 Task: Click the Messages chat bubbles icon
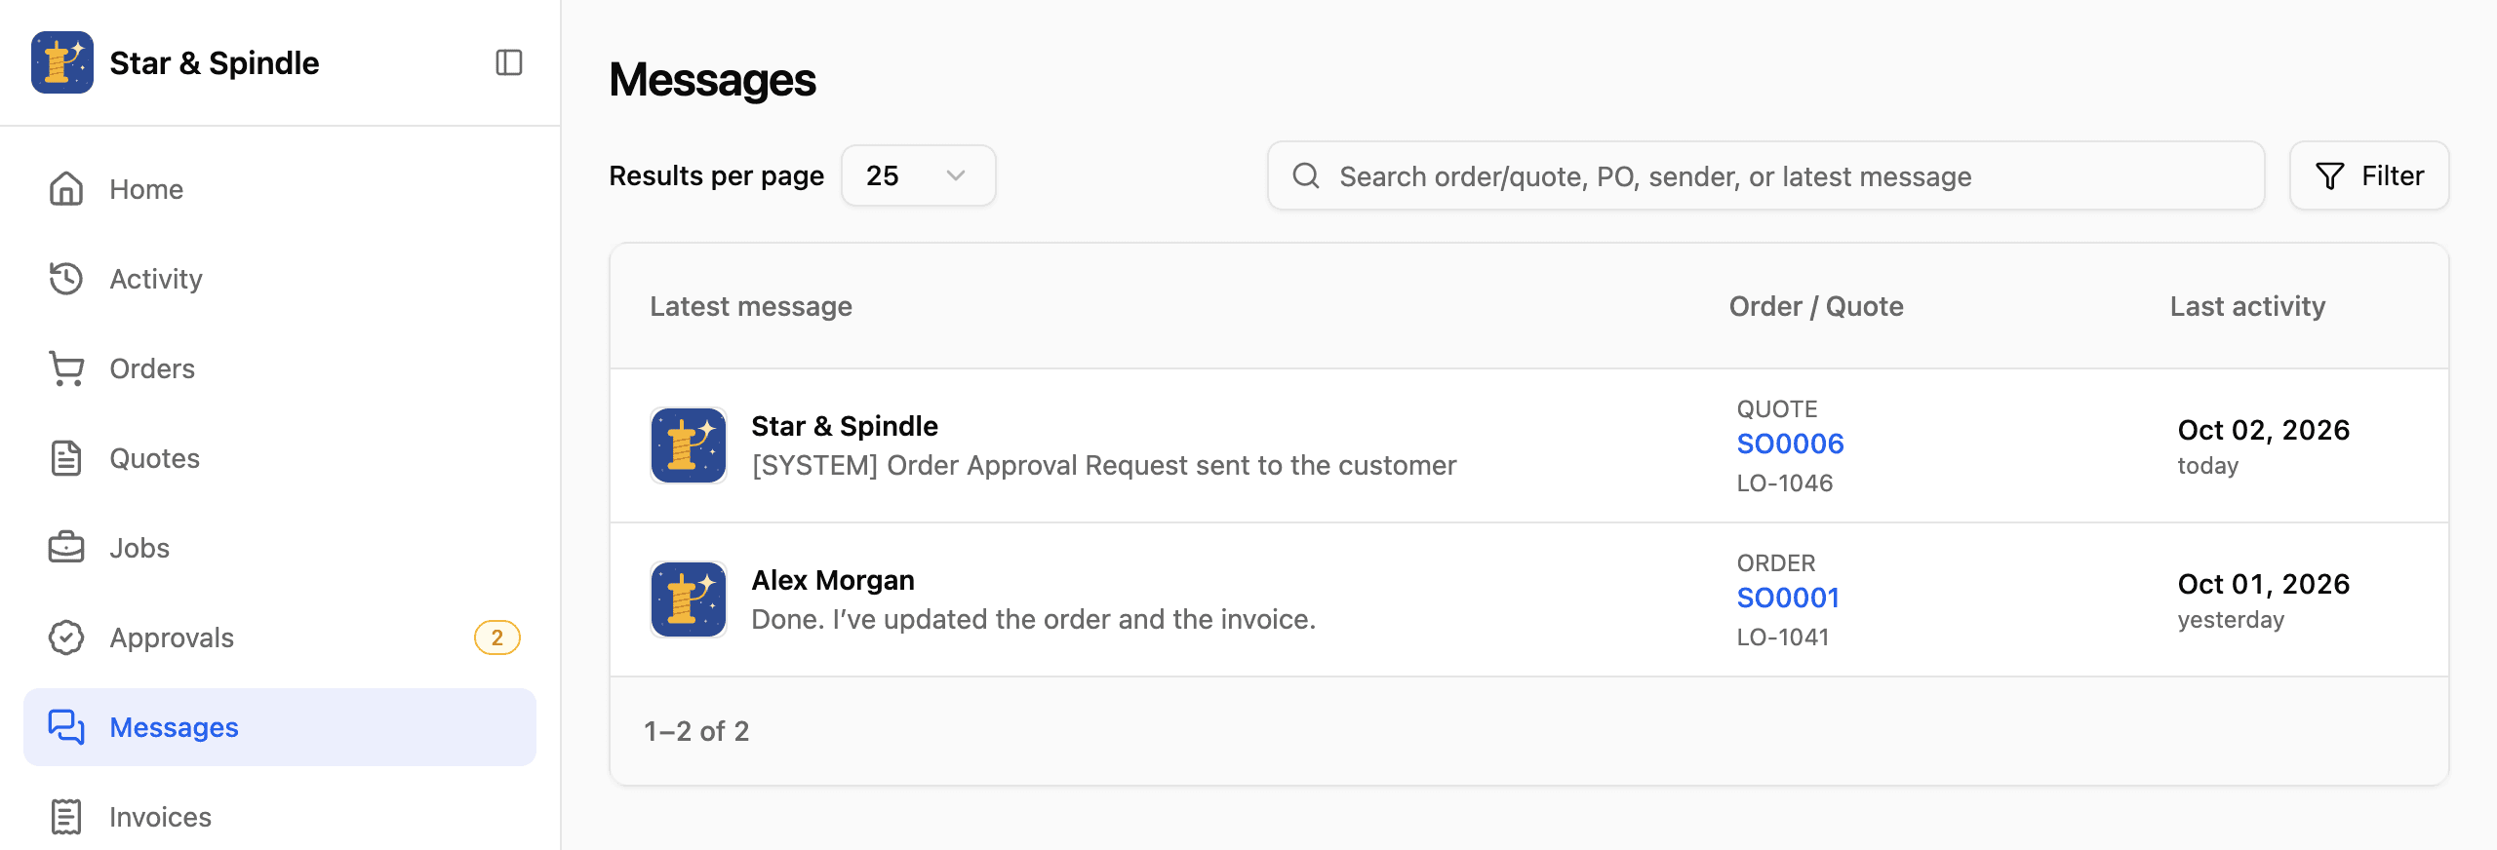pyautogui.click(x=66, y=727)
